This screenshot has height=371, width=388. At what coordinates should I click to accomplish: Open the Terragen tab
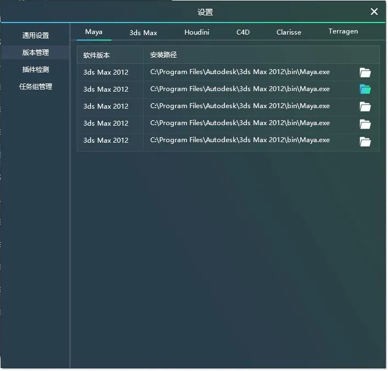click(x=343, y=32)
